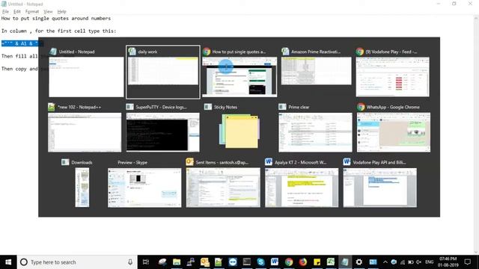Open Microsoft Word from the taskbar
The width and height of the screenshot is (479, 269).
(x=275, y=262)
